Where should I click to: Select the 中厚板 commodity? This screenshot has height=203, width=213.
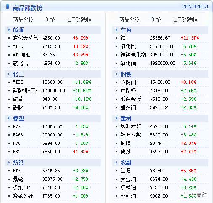[128, 91]
